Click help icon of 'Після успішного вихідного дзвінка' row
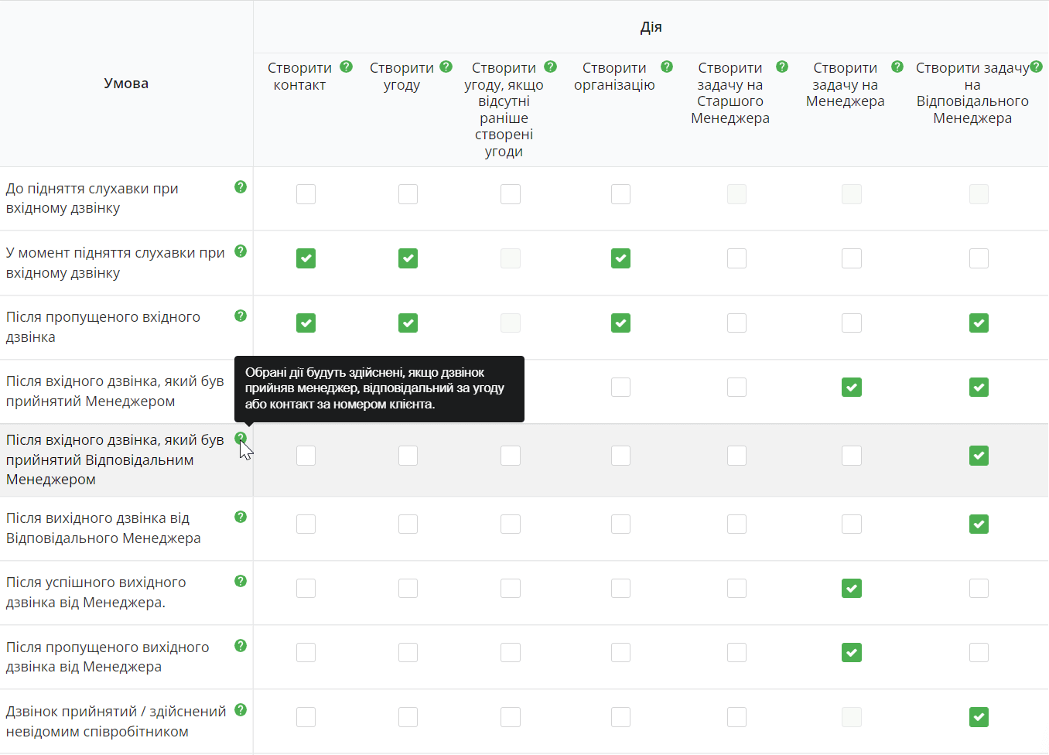 coord(241,581)
